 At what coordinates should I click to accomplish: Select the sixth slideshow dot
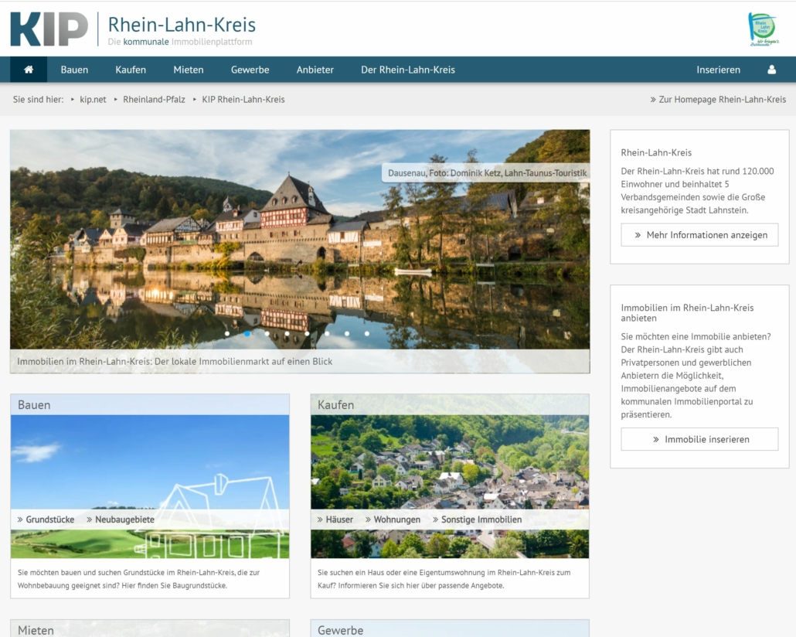[327, 334]
